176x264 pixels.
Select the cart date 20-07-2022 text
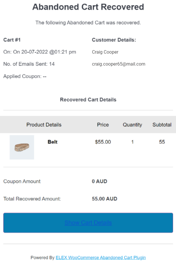34,52
